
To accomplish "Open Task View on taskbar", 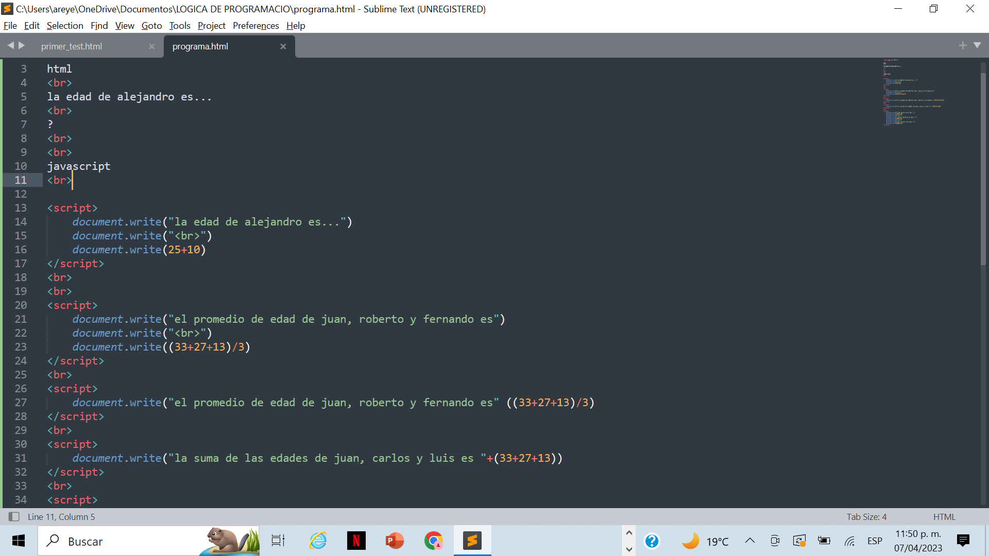I will pos(278,541).
